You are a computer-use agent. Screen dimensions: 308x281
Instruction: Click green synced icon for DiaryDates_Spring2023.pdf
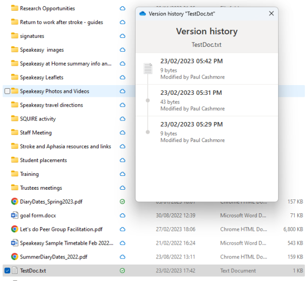tap(122, 202)
